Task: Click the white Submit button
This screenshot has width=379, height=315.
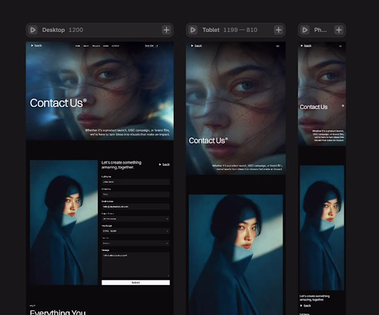Action: pos(135,282)
